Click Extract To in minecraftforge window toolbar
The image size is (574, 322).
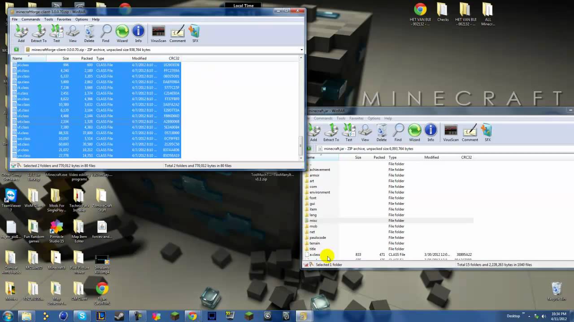(39, 34)
